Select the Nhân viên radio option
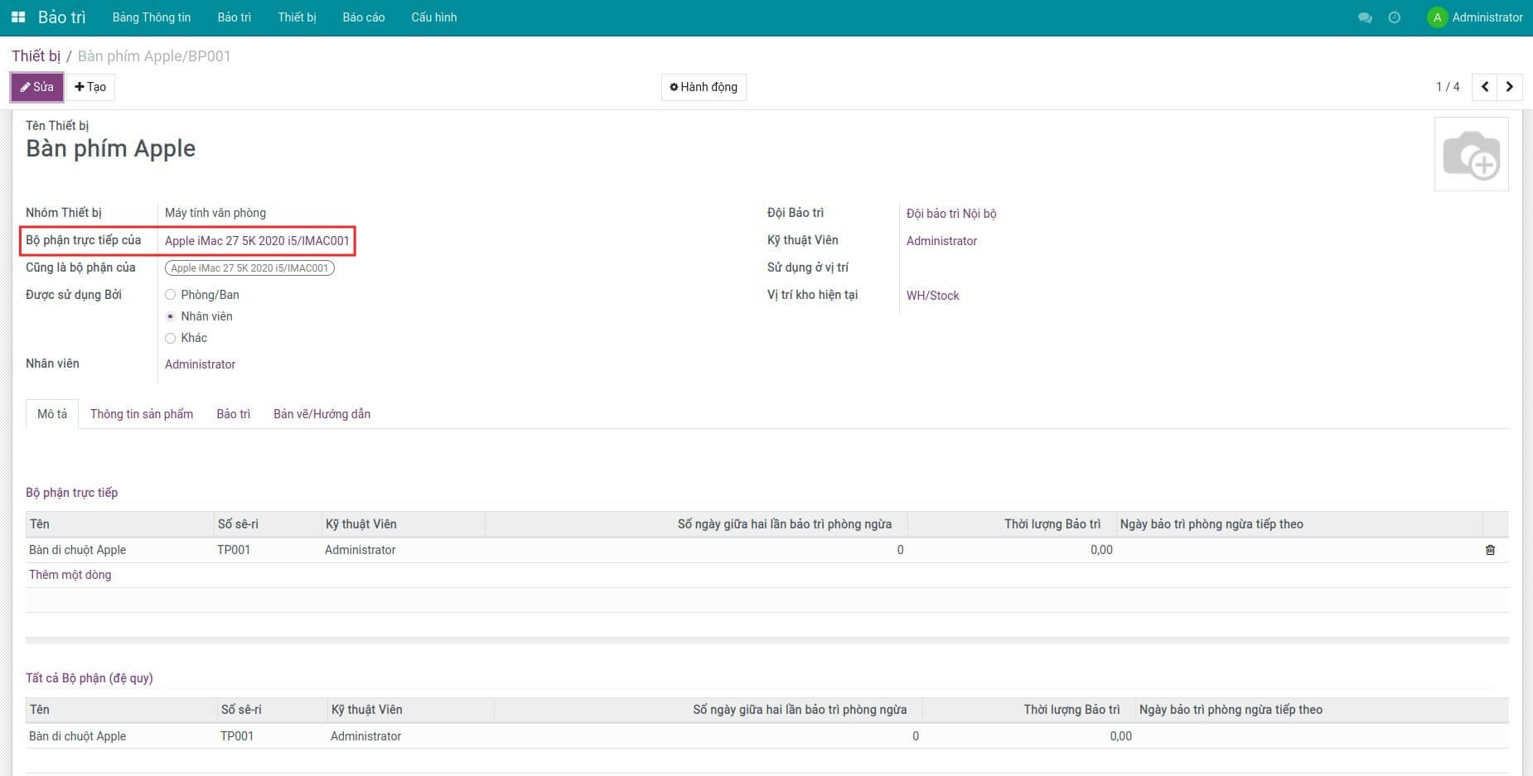Viewport: 1533px width, 776px height. (171, 316)
